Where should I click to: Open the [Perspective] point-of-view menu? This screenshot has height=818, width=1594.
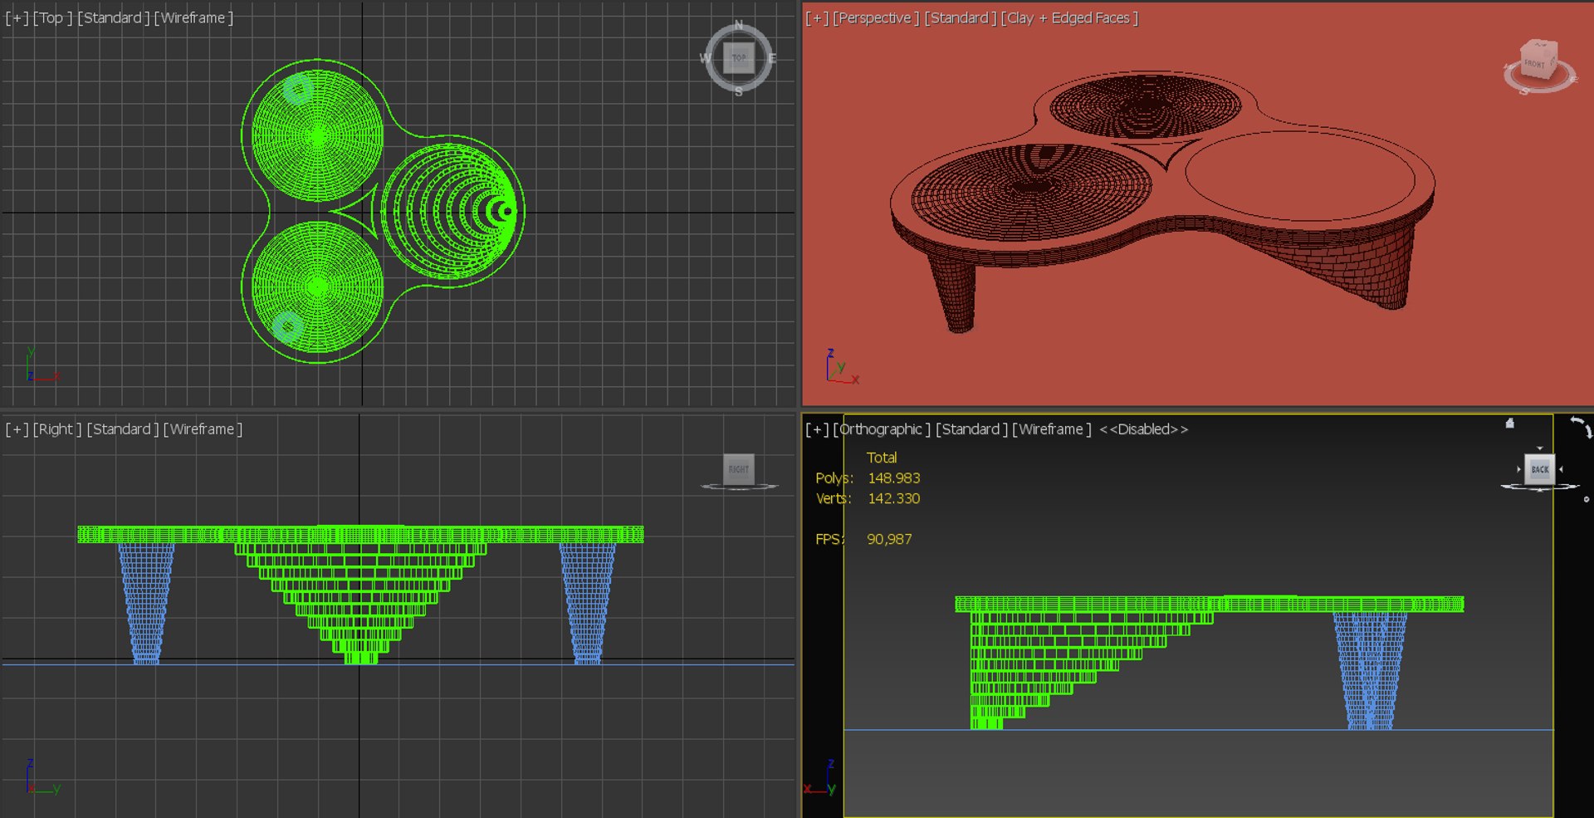(x=876, y=17)
